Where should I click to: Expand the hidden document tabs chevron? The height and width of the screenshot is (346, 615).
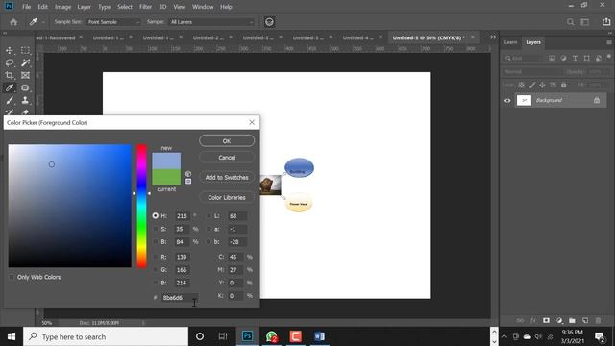[493, 37]
